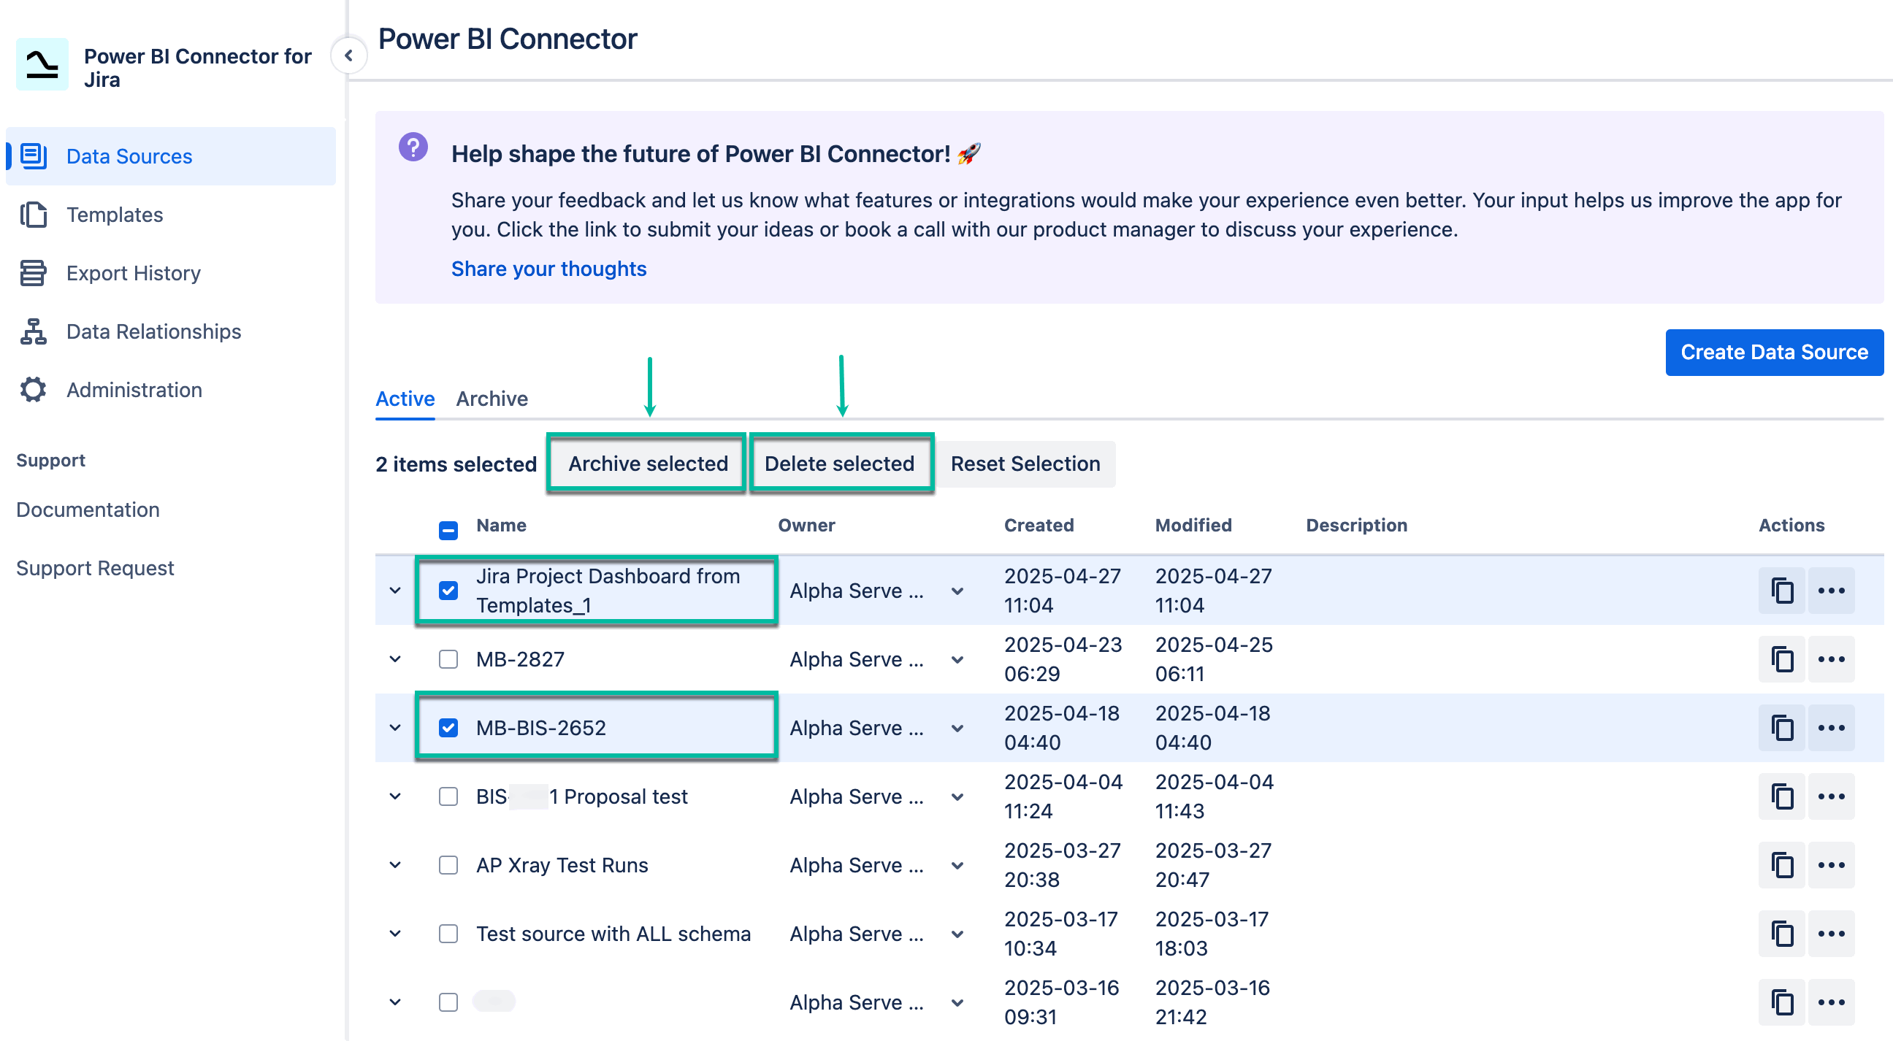This screenshot has width=1893, height=1041.
Task: Expand the Test source with ALL schema row
Action: [x=394, y=934]
